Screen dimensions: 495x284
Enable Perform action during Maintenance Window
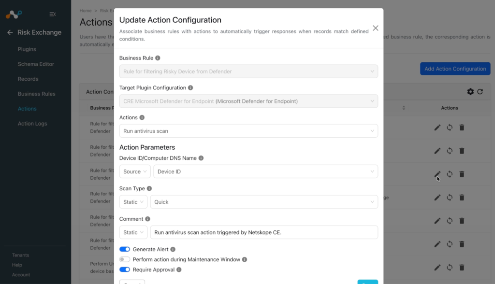tap(125, 259)
